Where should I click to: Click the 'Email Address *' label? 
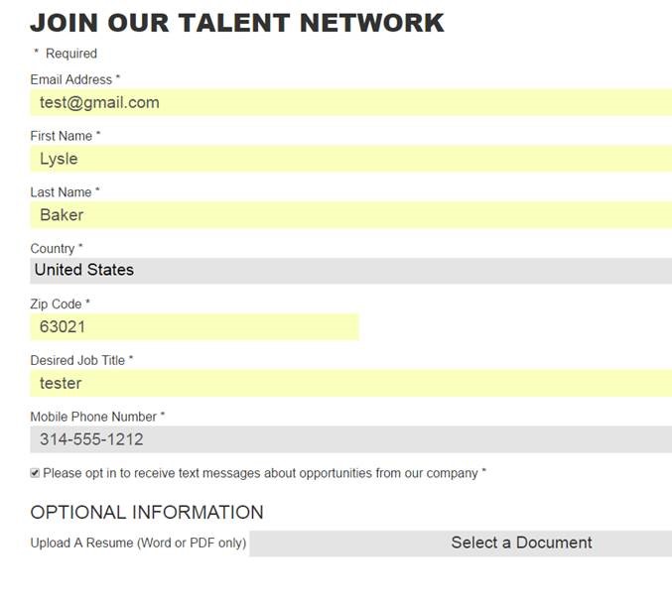[x=75, y=79]
